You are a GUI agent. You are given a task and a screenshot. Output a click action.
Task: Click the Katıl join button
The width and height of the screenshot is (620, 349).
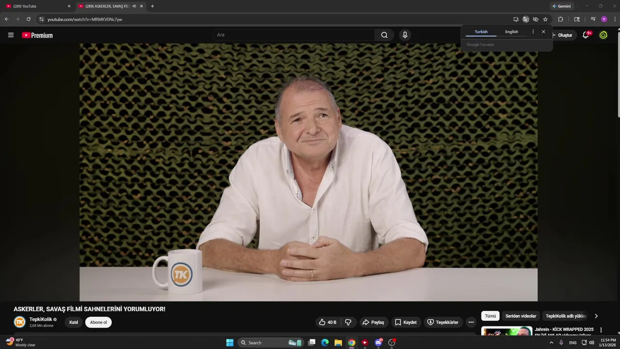pyautogui.click(x=74, y=322)
